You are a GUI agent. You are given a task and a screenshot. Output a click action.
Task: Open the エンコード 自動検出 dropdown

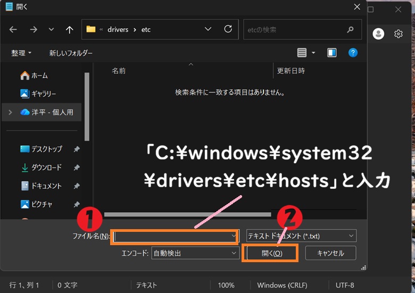[195, 253]
